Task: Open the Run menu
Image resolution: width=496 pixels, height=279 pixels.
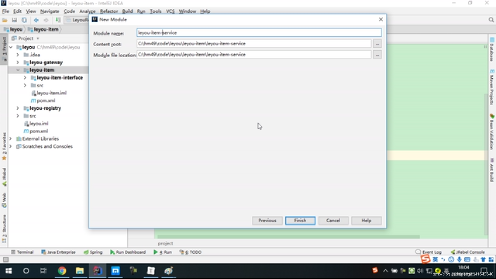Action: click(x=141, y=11)
